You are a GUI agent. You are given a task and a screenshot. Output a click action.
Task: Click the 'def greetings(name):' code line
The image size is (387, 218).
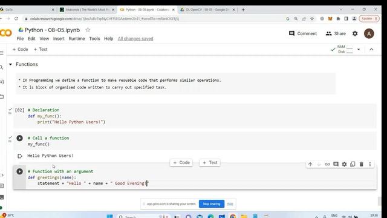tap(52, 177)
